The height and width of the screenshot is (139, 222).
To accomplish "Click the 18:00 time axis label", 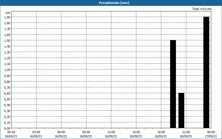I will [x=161, y=132].
